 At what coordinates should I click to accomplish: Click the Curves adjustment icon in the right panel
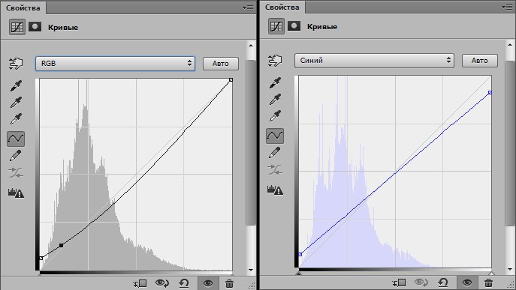276,26
